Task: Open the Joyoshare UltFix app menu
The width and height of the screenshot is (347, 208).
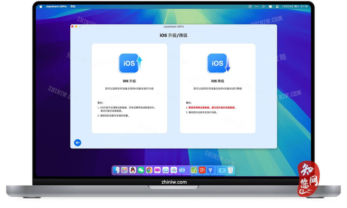Action: [56, 6]
